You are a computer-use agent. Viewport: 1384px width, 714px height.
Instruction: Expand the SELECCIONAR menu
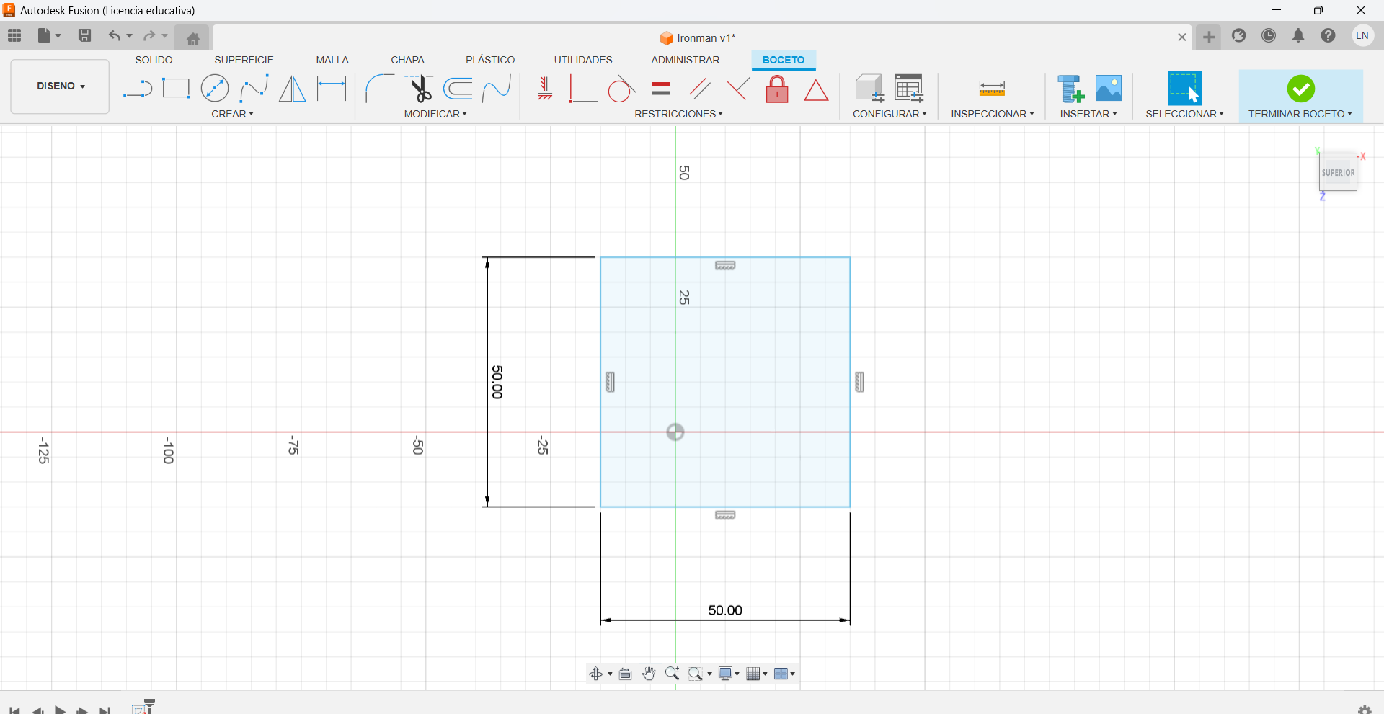[x=1184, y=114]
